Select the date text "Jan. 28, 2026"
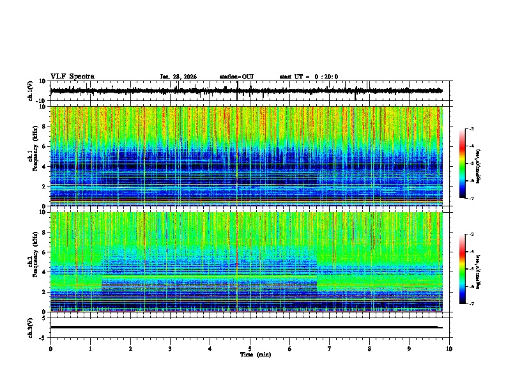 178,77
